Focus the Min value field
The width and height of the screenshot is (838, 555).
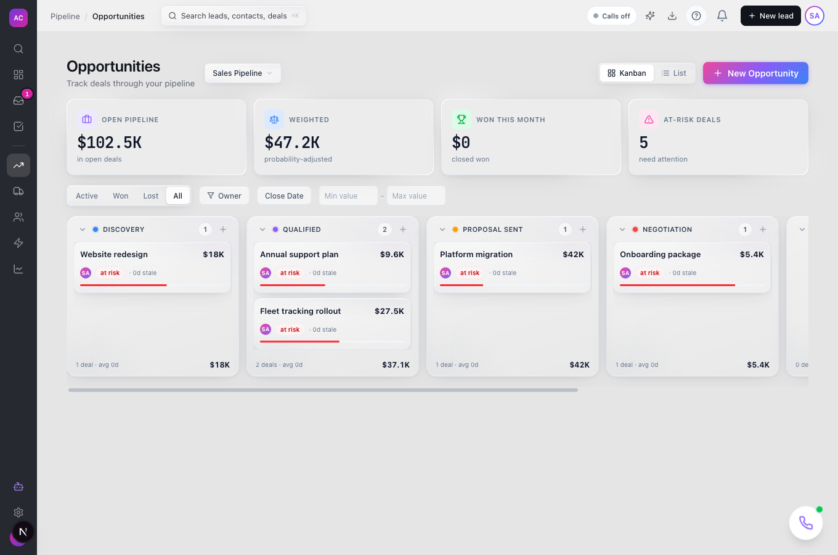(x=348, y=196)
